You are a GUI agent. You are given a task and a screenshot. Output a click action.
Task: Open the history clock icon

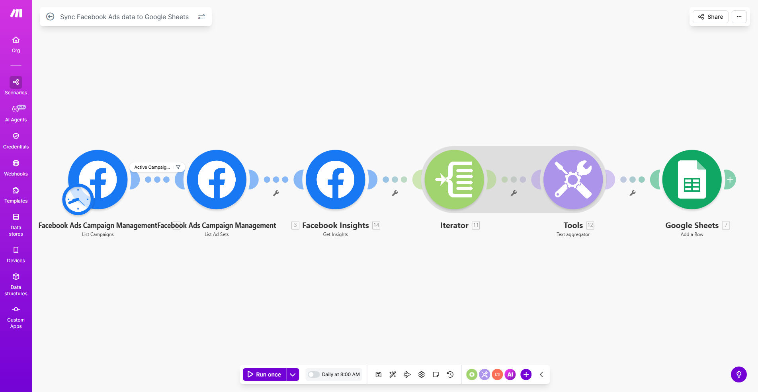click(450, 374)
